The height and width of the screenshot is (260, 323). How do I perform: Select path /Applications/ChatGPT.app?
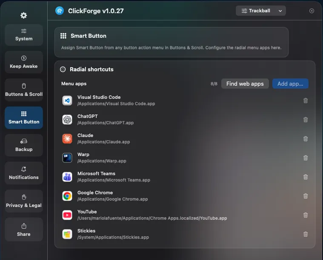tap(106, 123)
